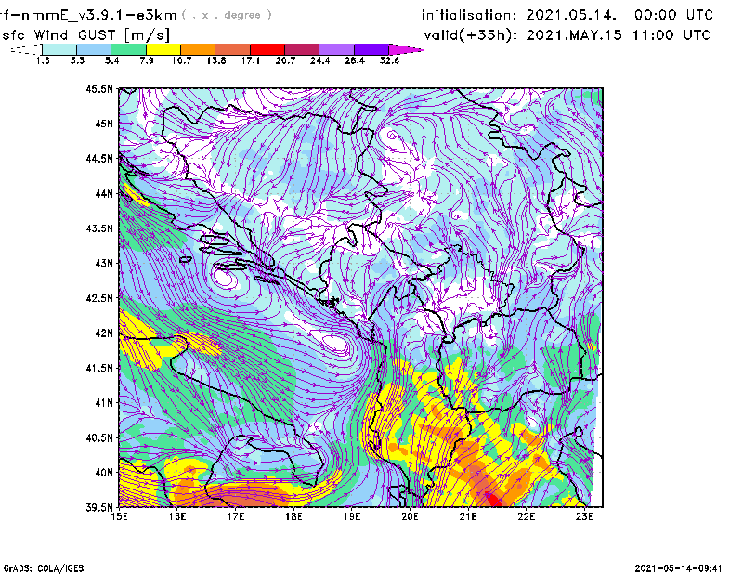Click the legend value 7.9

click(147, 60)
